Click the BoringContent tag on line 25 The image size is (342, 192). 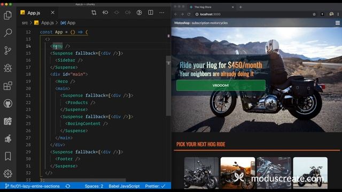(x=84, y=124)
